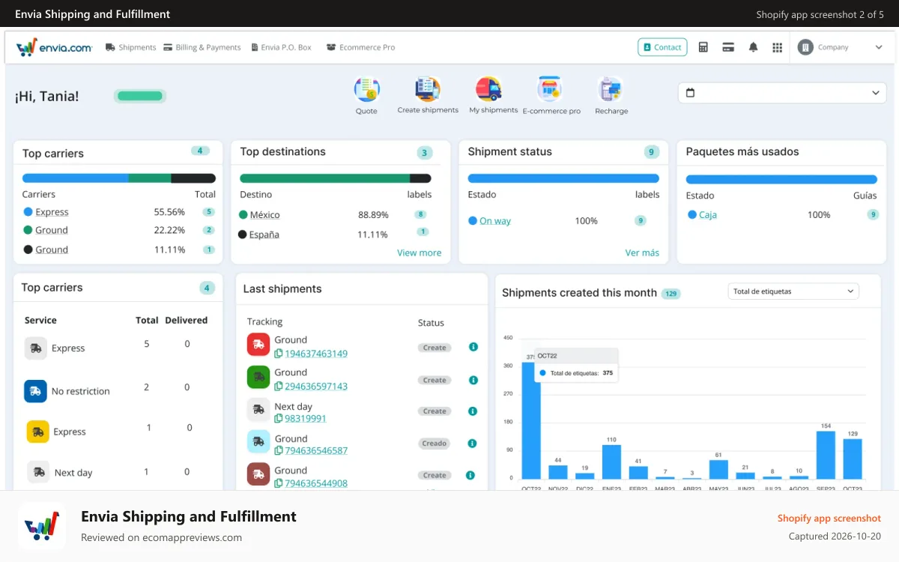Screen dimensions: 899x562
Task: Click info icon for shipment 194637463149
Action: (x=473, y=347)
